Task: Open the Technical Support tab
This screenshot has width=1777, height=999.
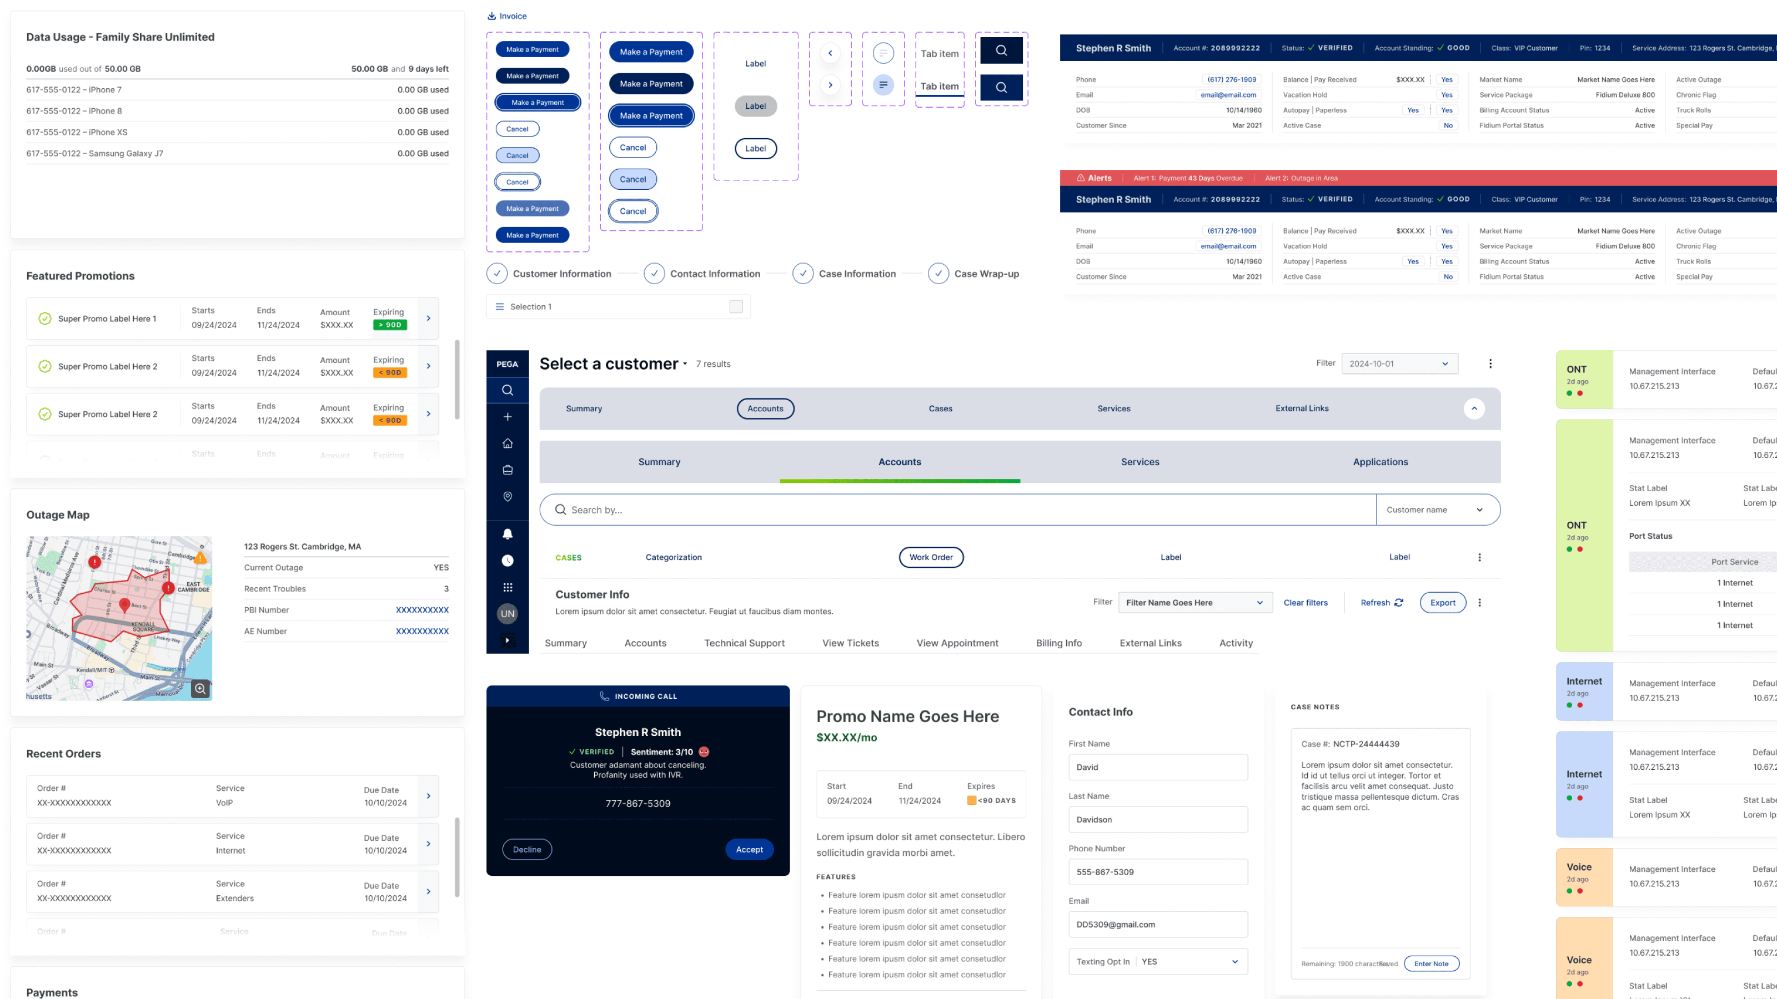Action: [x=744, y=643]
